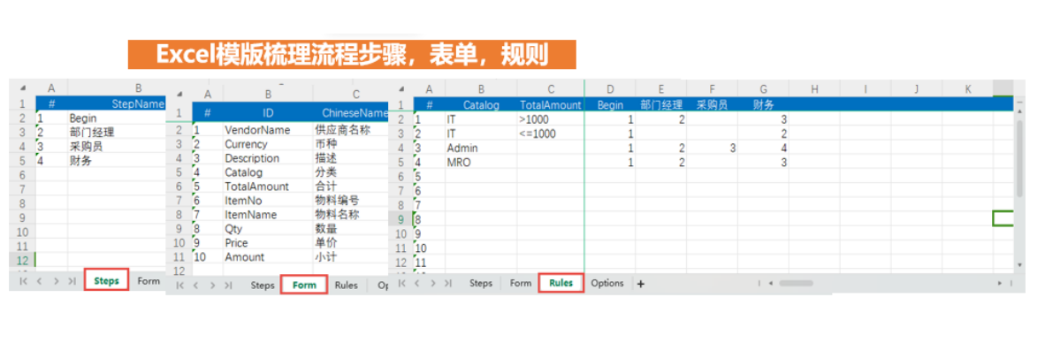The width and height of the screenshot is (1045, 343).
Task: Click the ChineseName header cell
Action: (x=351, y=112)
